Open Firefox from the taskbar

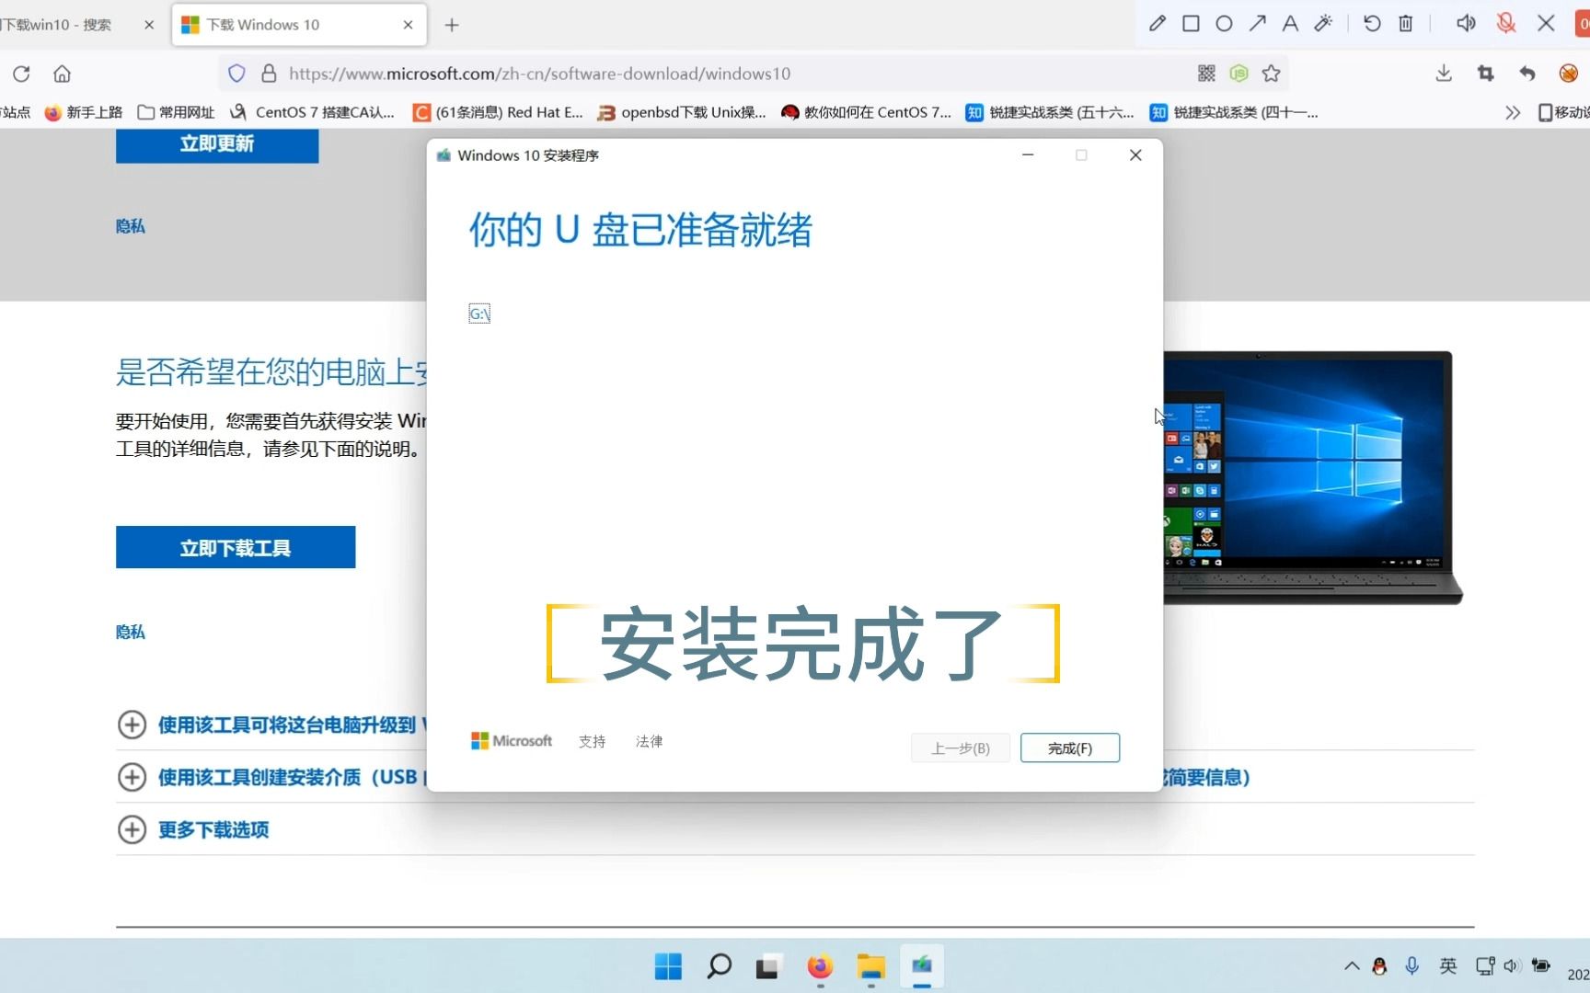819,967
